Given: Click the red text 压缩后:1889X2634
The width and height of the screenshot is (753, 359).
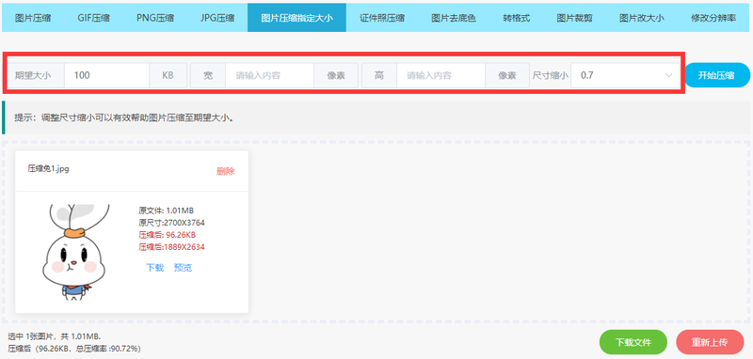Looking at the screenshot, I should click(x=172, y=247).
